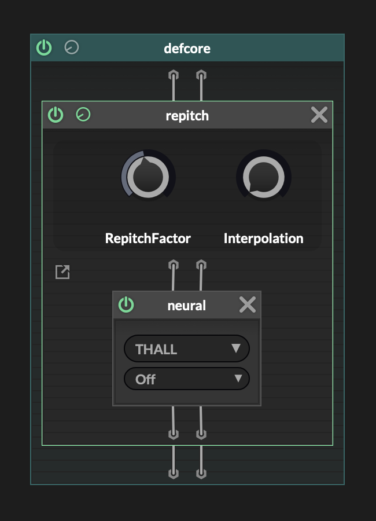
Task: Click the Interpolation label
Action: coord(263,239)
